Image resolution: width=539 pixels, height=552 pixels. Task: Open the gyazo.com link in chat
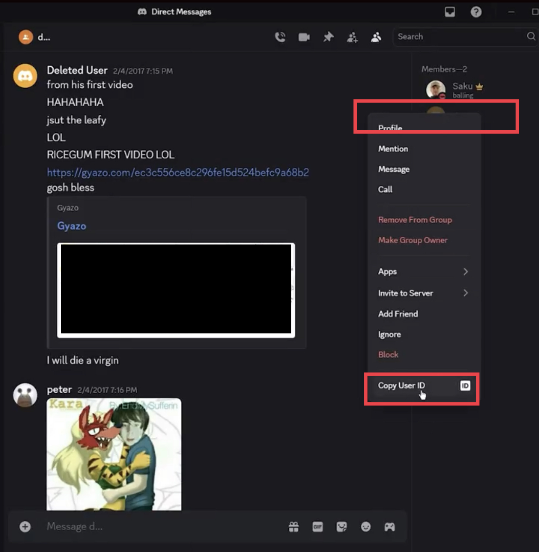point(178,172)
